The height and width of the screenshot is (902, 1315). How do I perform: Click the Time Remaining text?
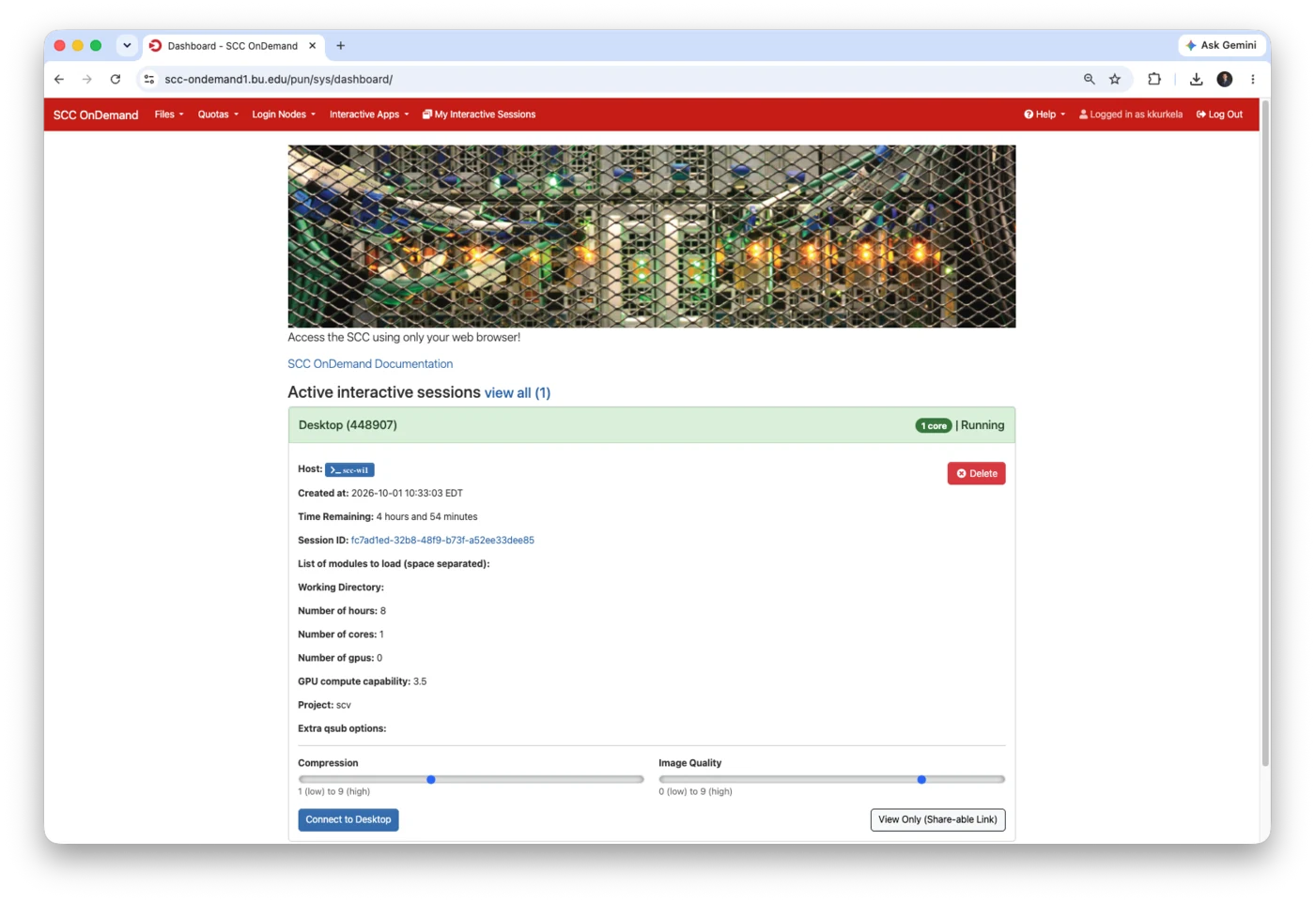[388, 517]
